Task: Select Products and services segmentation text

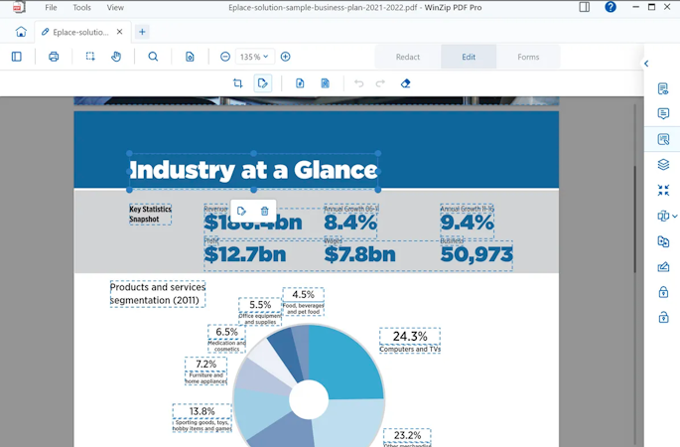Action: click(x=158, y=294)
